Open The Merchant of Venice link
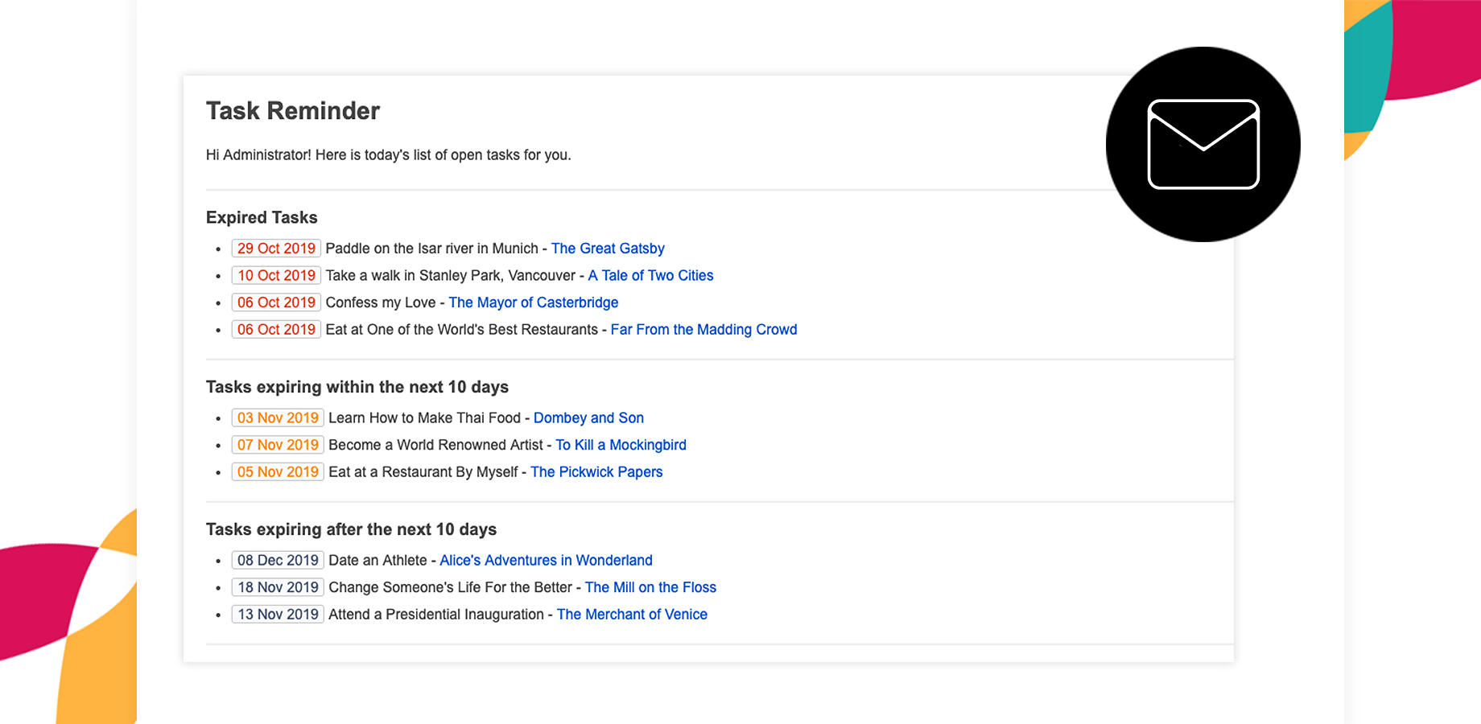This screenshot has width=1481, height=724. tap(632, 615)
